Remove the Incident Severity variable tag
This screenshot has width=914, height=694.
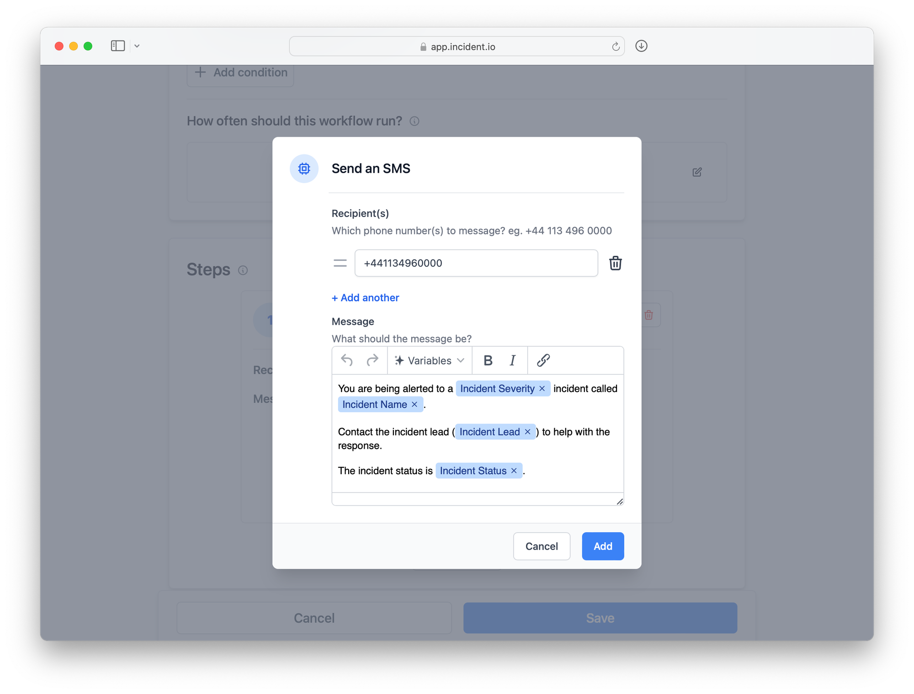click(542, 388)
